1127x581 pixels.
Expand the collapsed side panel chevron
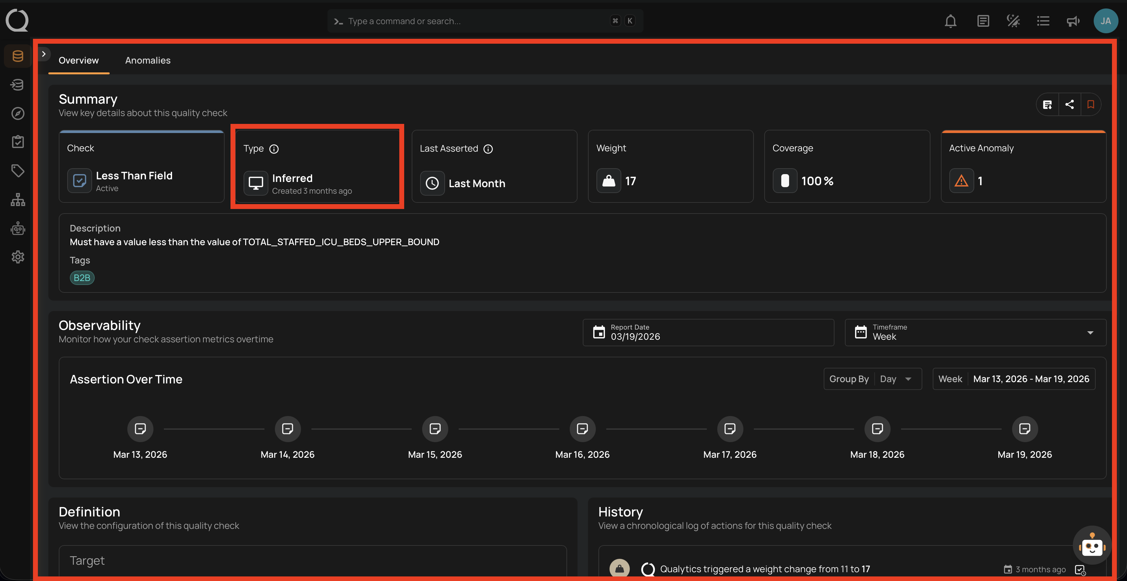(44, 54)
